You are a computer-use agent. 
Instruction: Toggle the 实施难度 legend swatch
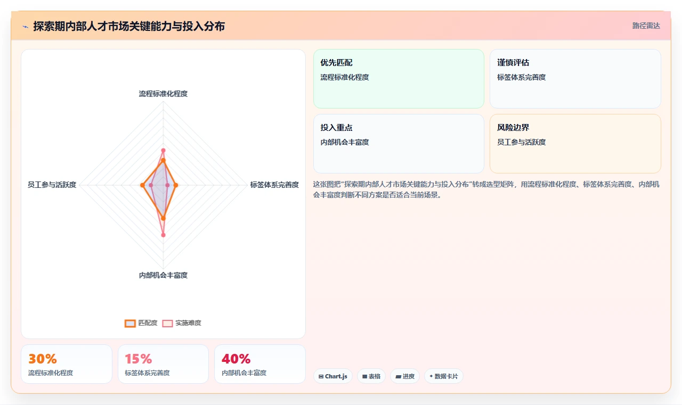pos(167,323)
